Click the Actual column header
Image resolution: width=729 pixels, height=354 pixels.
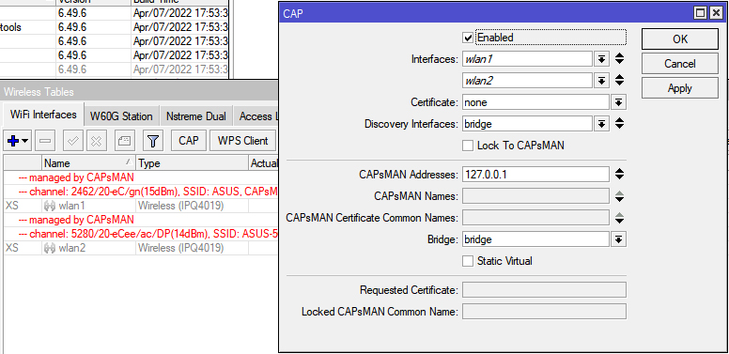click(264, 163)
